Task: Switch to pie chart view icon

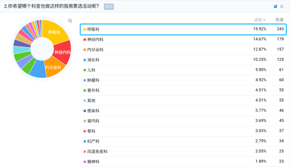Action: click(x=275, y=6)
